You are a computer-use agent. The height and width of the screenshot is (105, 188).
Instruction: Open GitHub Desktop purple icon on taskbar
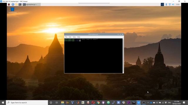pos(103,102)
